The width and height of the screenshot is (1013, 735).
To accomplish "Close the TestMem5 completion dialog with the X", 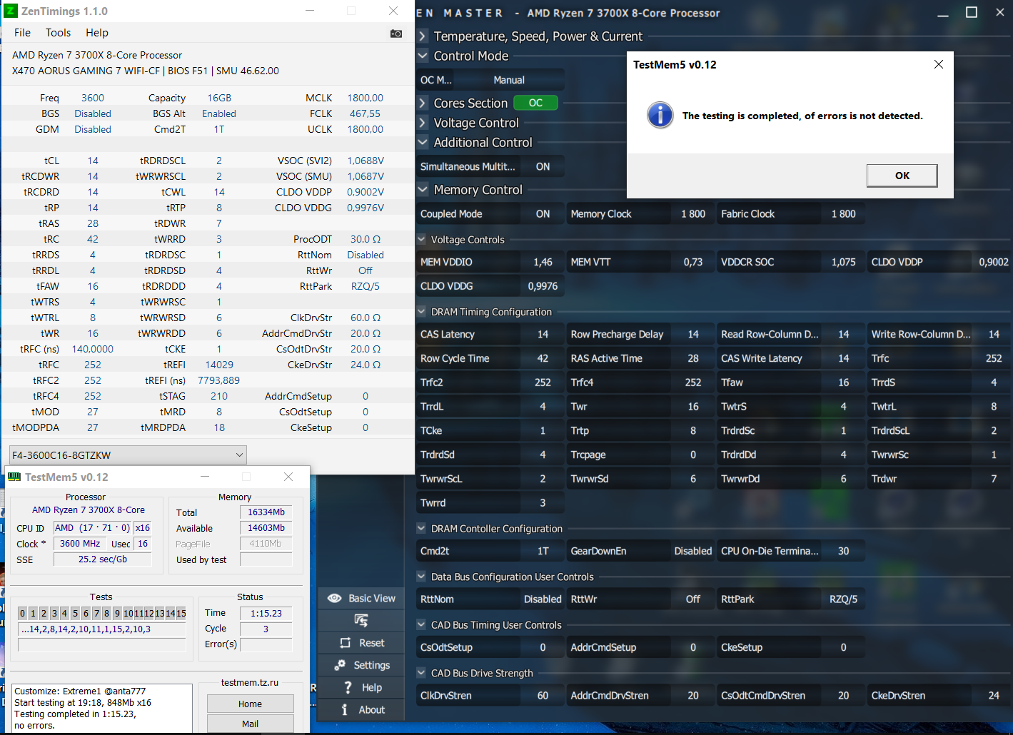I will coord(939,64).
